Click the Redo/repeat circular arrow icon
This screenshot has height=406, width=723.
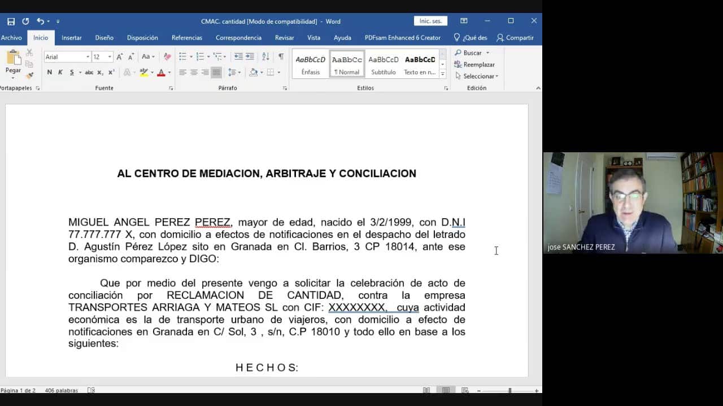point(25,21)
